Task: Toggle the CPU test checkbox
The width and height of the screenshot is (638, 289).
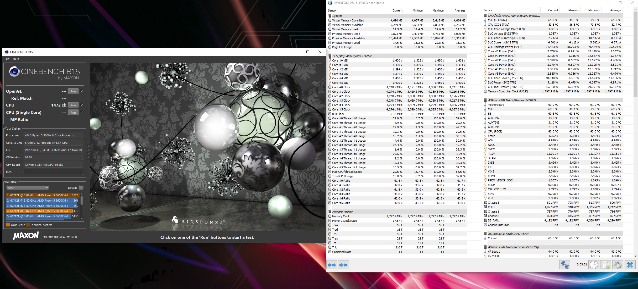Action: coord(82,105)
